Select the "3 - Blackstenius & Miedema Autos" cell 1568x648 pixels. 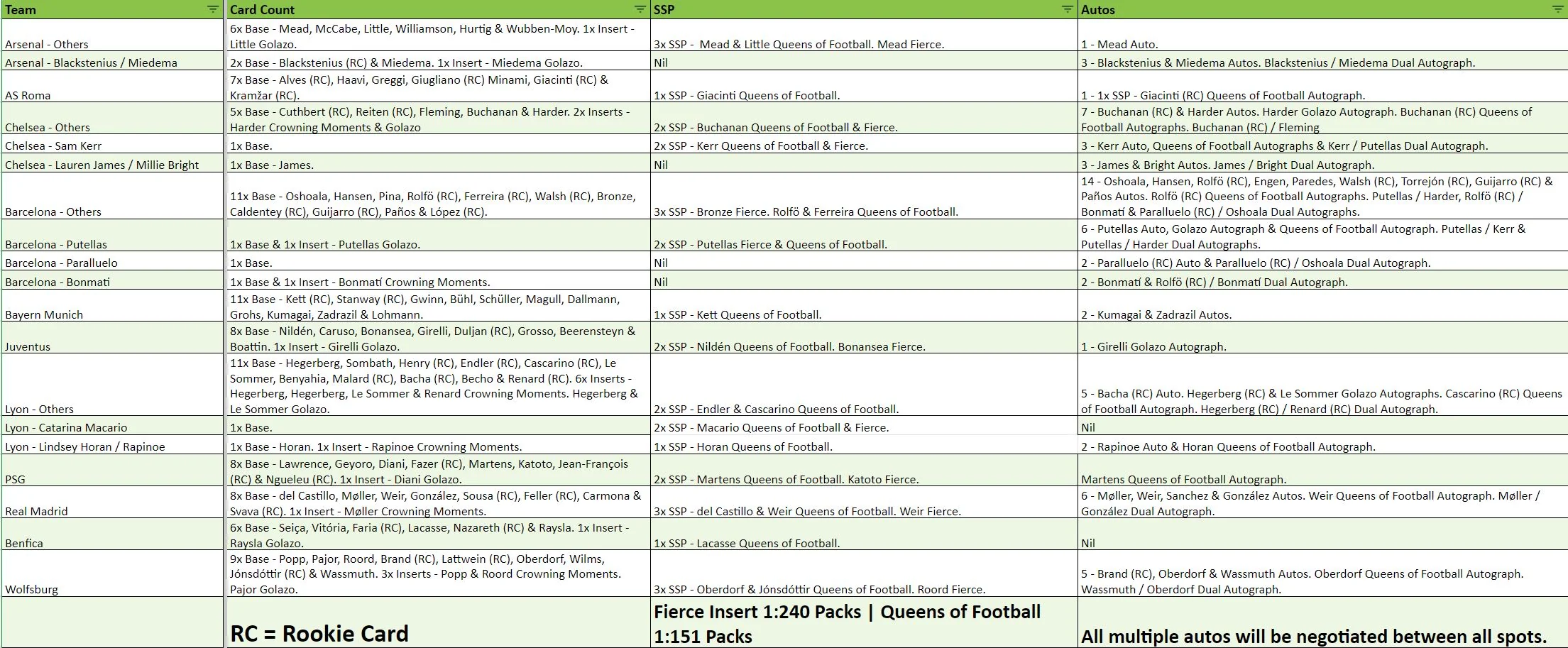tap(1322, 61)
